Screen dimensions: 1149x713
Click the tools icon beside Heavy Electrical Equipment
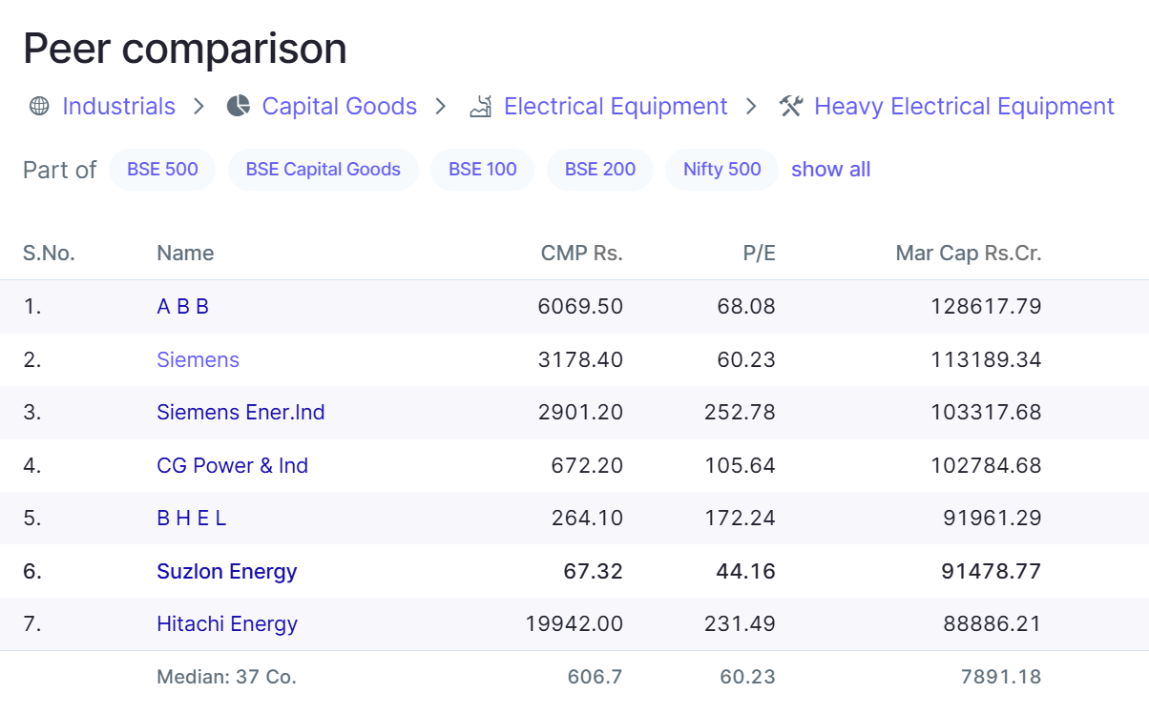pos(790,106)
